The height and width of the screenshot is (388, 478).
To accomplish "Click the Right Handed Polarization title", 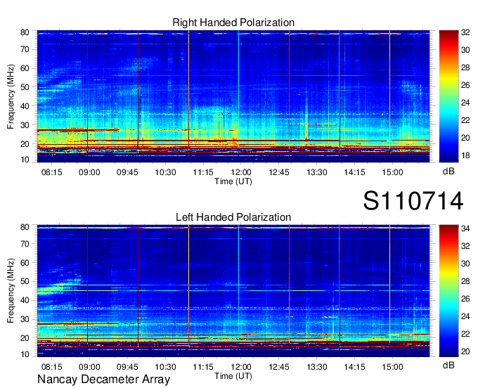I will pos(233,22).
